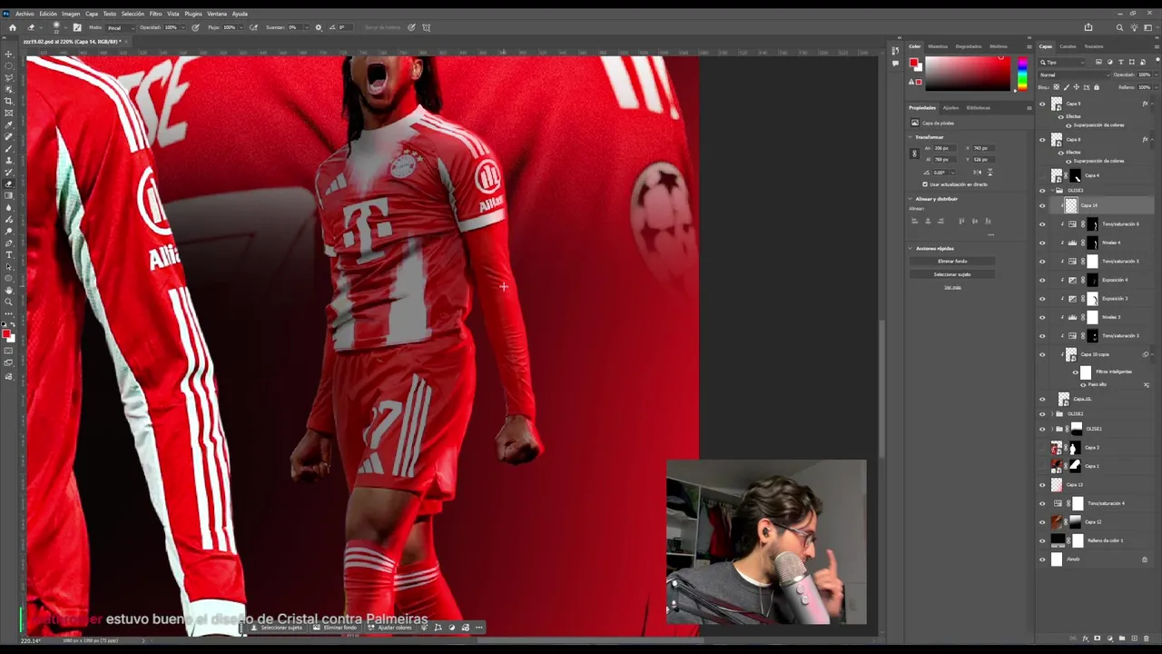This screenshot has width=1162, height=654.
Task: Click the 'Ver más' link
Action: 952,287
